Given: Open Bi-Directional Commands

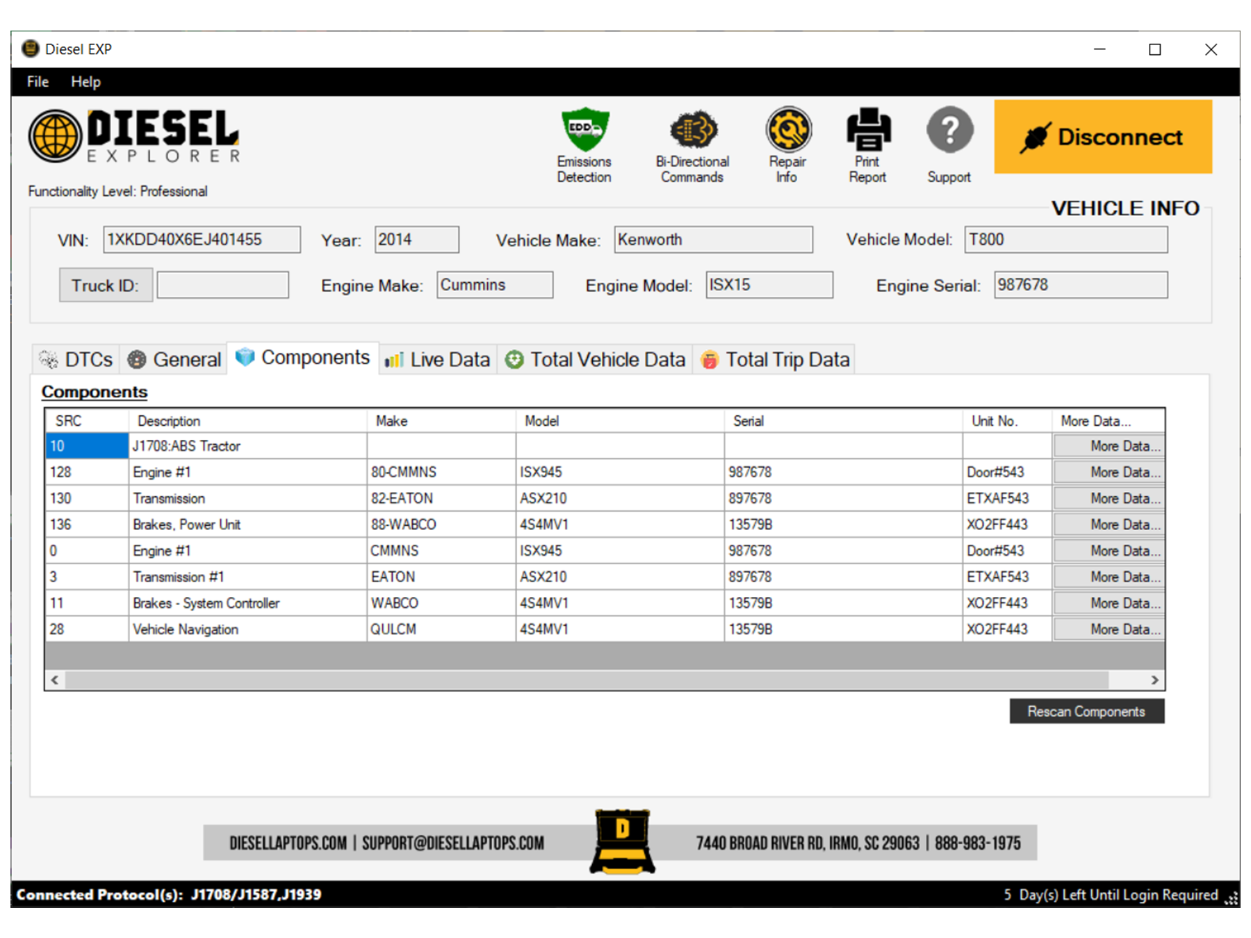Looking at the screenshot, I should 692,145.
